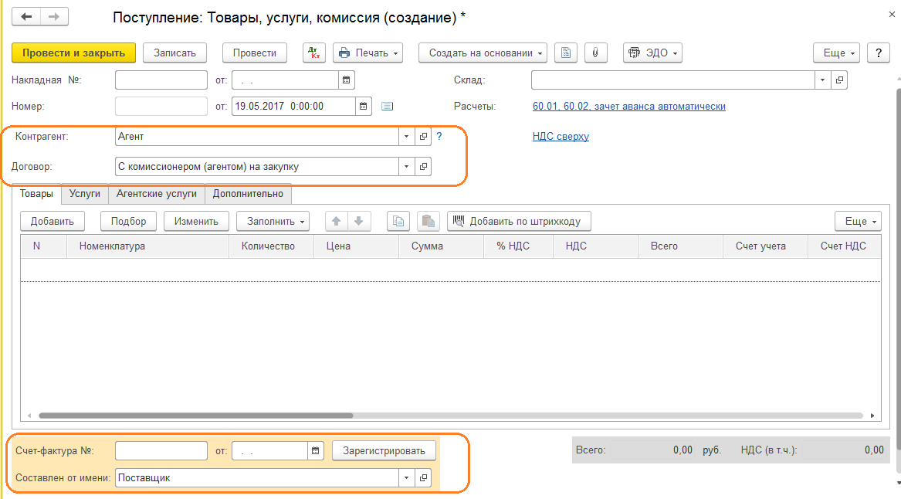
Task: Open the Дополнительно tab
Action: click(248, 194)
